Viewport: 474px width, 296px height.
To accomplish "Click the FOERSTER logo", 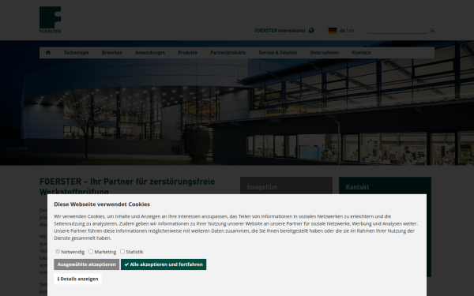I will [51, 20].
